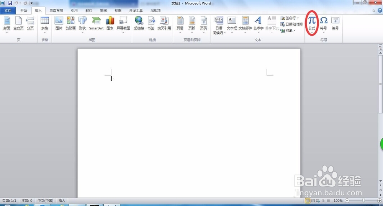Switch to the Add-ins (加载项) tab
Image resolution: width=383 pixels, height=206 pixels.
click(155, 10)
